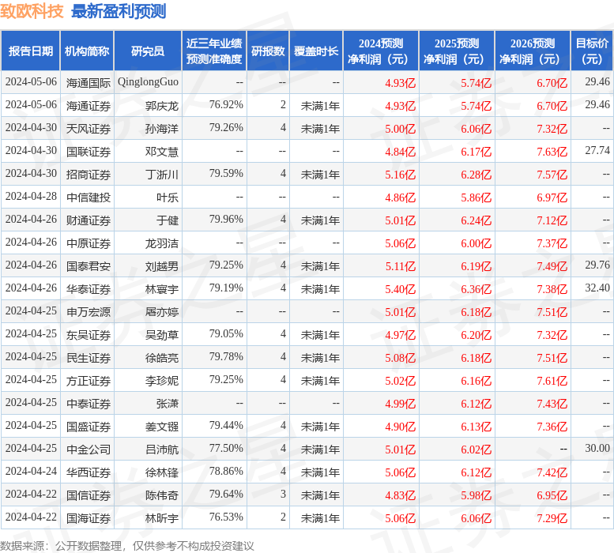Click researcher QinglongGuo cell
The width and height of the screenshot is (614, 553).
pyautogui.click(x=148, y=82)
